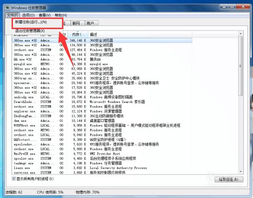Image resolution: width=253 pixels, height=198 pixels.
Task: Click the scrollbar up arrow
Action: (241, 34)
